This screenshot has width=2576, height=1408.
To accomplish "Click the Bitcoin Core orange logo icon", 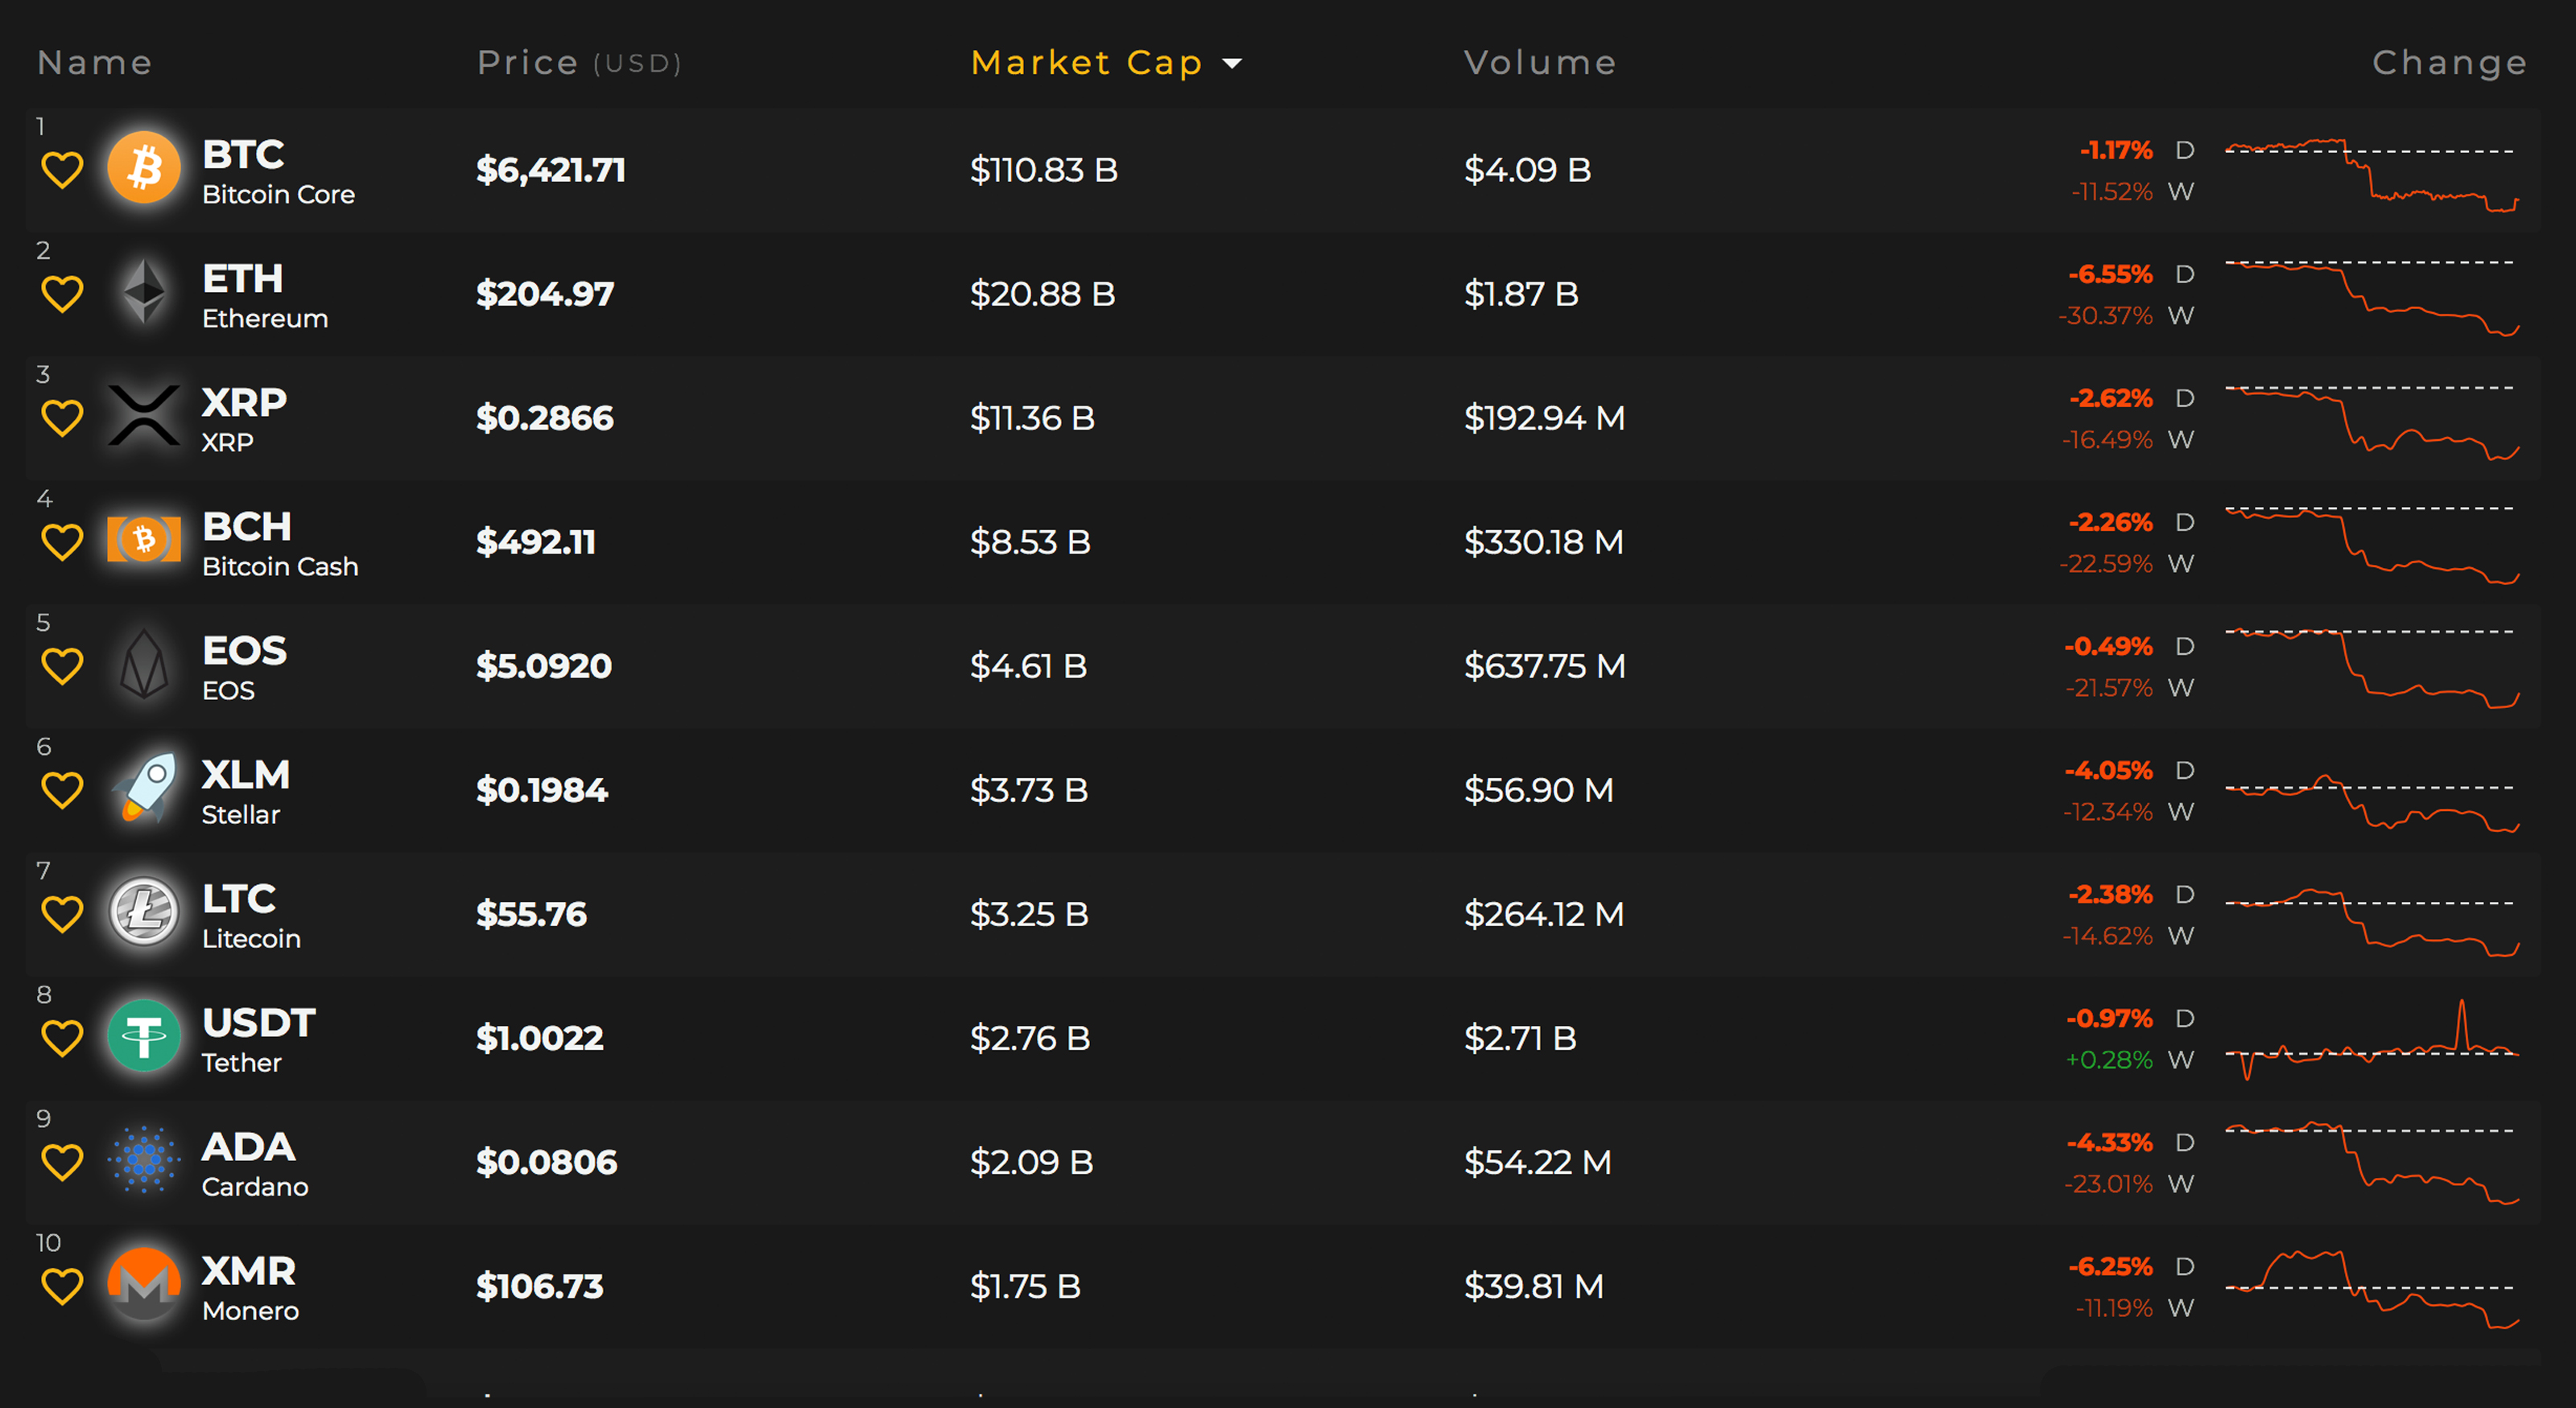I will point(144,168).
